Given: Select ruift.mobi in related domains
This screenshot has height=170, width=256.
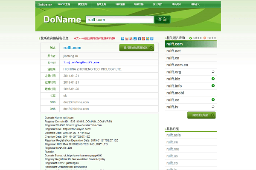Looking at the screenshot, I should point(175,93).
